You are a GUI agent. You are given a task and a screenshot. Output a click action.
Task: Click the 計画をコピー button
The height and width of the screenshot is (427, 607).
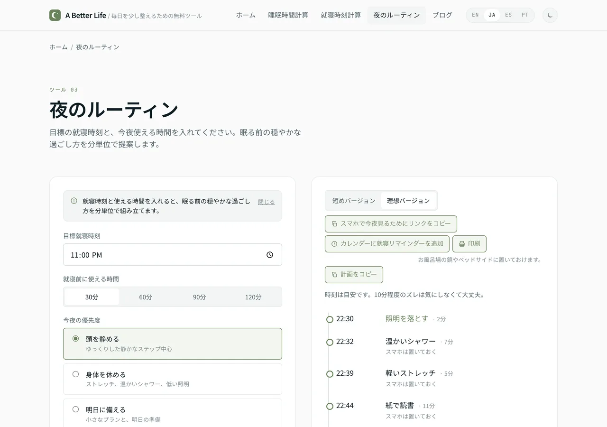[354, 275]
